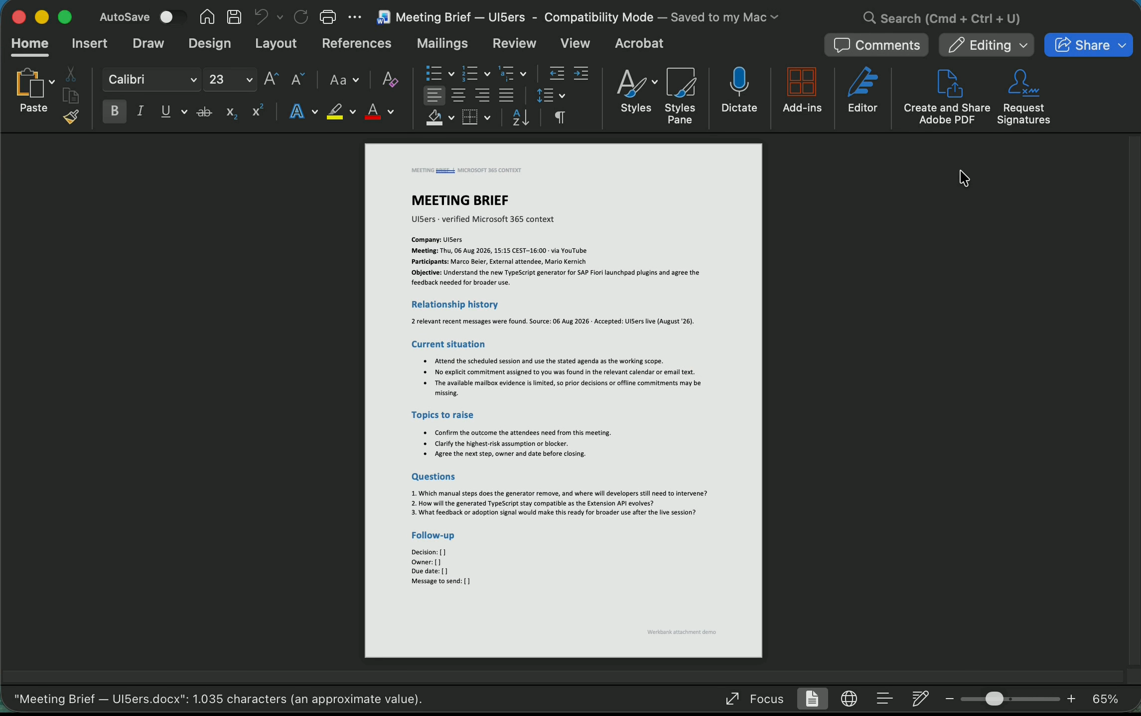The height and width of the screenshot is (716, 1141).
Task: Open the Review tab
Action: pos(514,43)
